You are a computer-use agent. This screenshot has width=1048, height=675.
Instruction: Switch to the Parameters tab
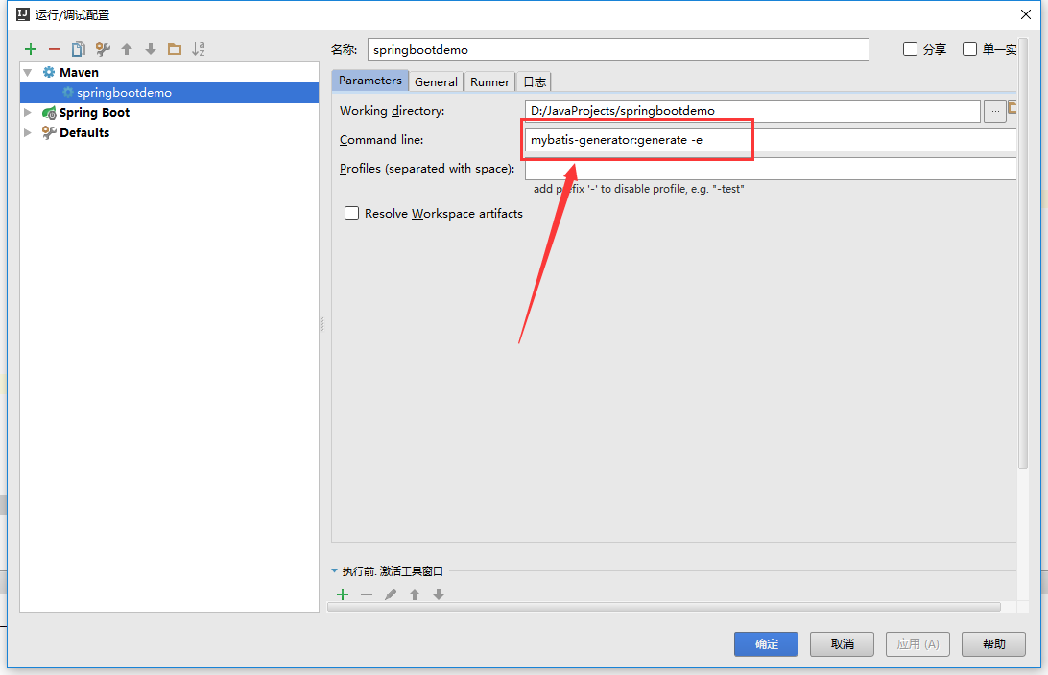370,81
